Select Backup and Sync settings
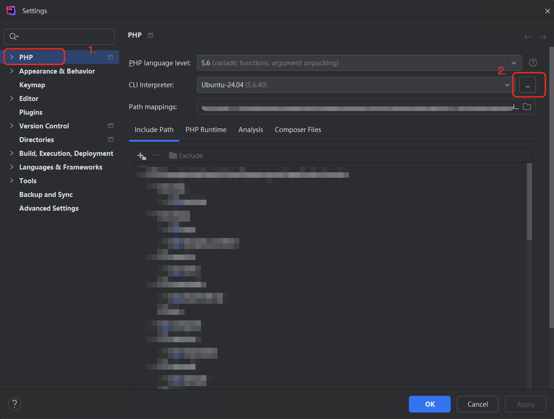 [46, 195]
